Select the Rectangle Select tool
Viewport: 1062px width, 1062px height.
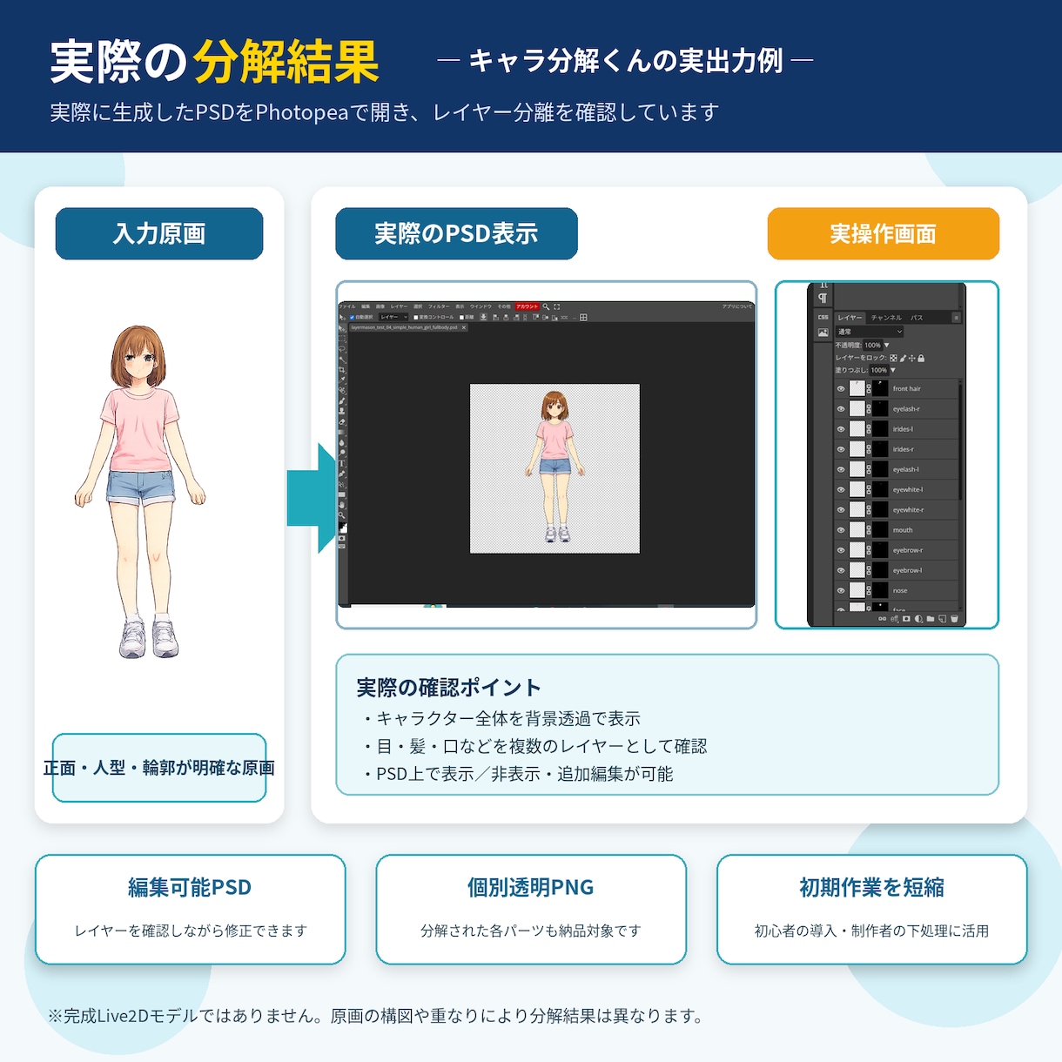(x=342, y=339)
